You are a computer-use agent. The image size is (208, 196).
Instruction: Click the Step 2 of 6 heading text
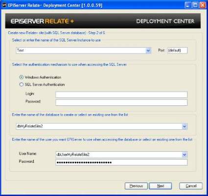click(x=56, y=33)
